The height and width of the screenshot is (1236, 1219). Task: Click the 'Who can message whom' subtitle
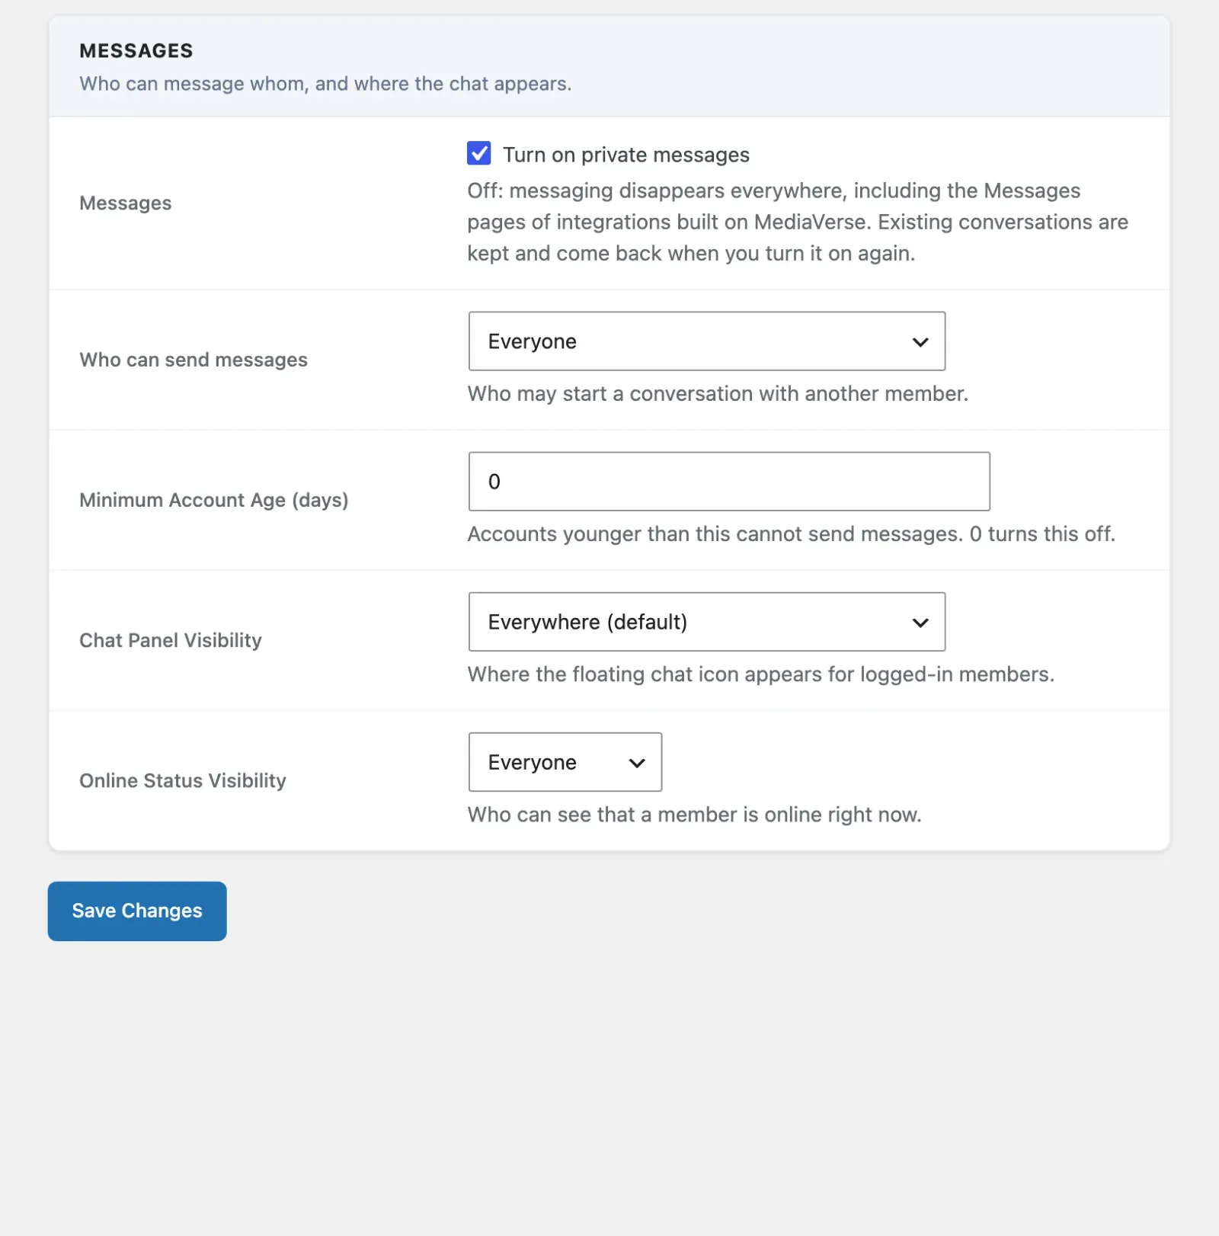[x=325, y=84]
